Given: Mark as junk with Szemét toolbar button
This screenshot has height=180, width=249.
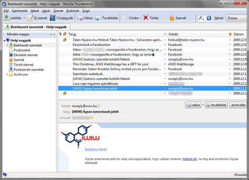Looking at the screenshot, I should (x=178, y=18).
